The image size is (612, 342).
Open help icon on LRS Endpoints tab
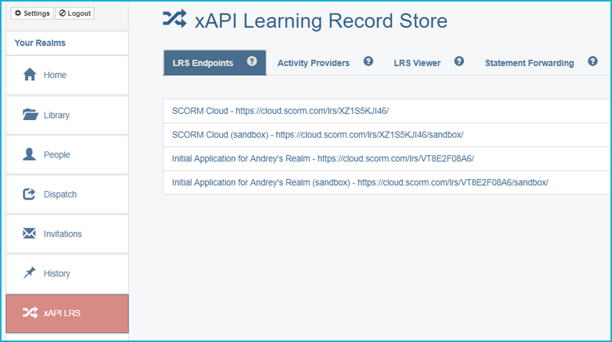coord(252,61)
